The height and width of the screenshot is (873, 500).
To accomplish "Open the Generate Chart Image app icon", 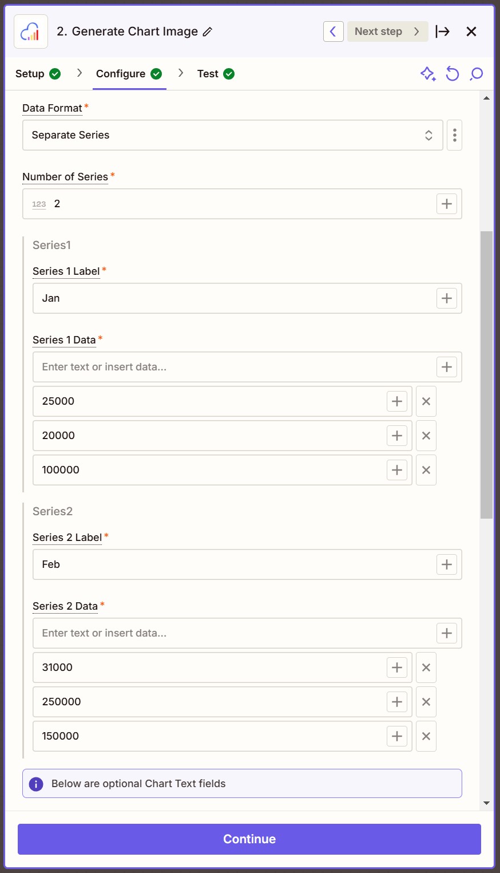I will [x=31, y=31].
